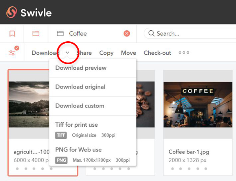Viewport: 236px width, 181px height.
Task: Focus the Search input field
Action: click(190, 33)
